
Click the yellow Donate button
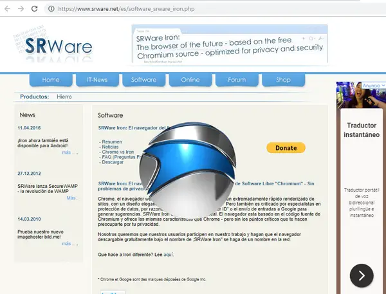pyautogui.click(x=286, y=148)
